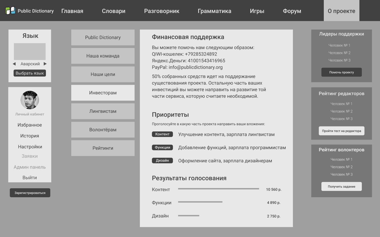Click the Public Dictionary logo icon
This screenshot has height=237, width=380.
[x=10, y=11]
